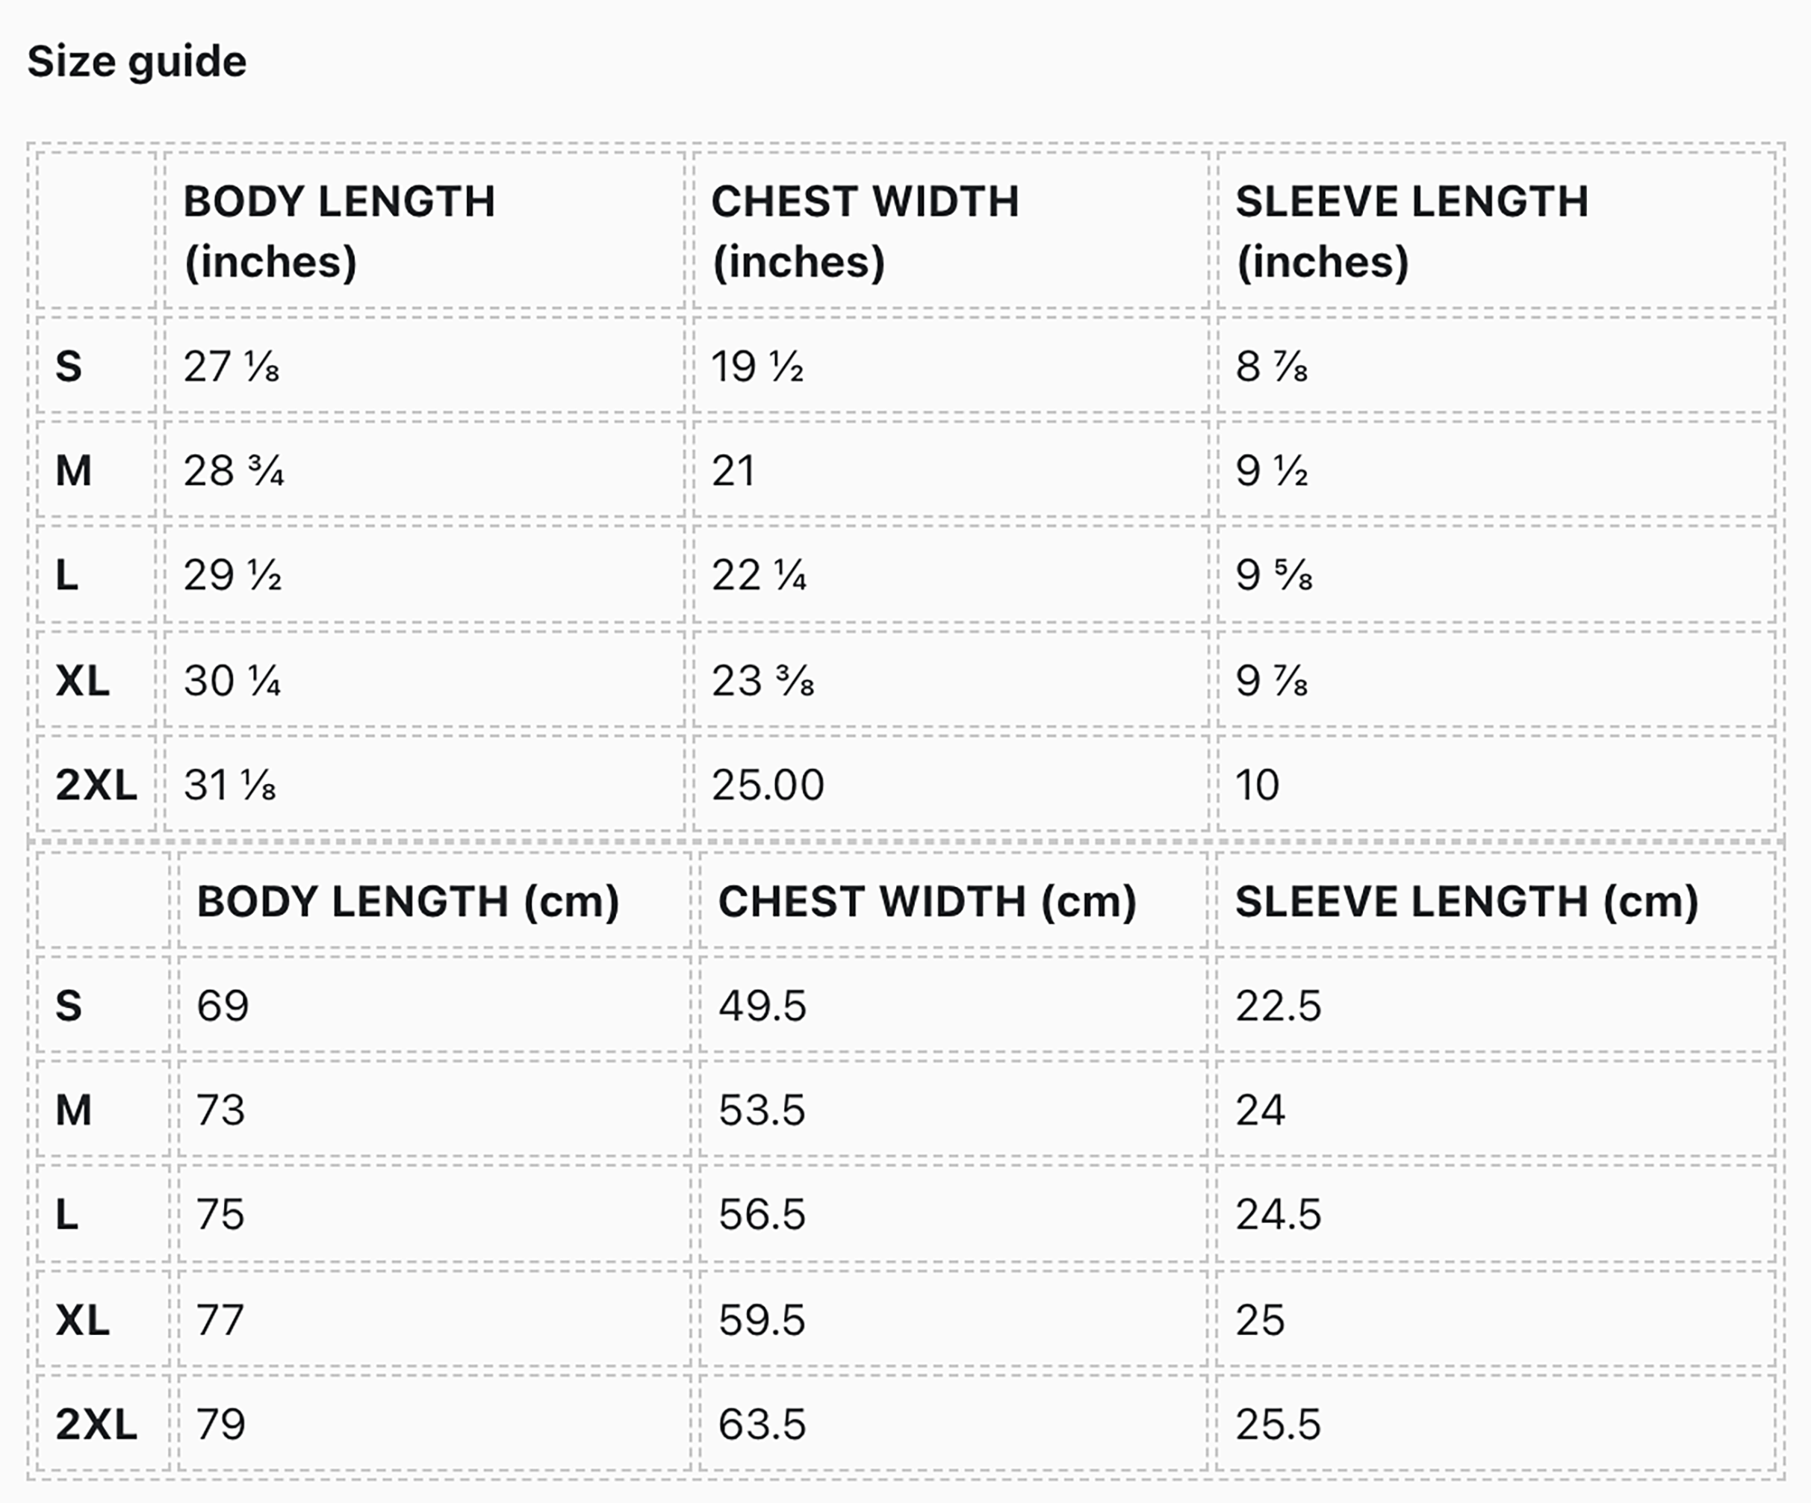Screen dimensions: 1811x1503
Task: Click the "BODY LENGTH (cm)" column header
Action: tap(408, 902)
